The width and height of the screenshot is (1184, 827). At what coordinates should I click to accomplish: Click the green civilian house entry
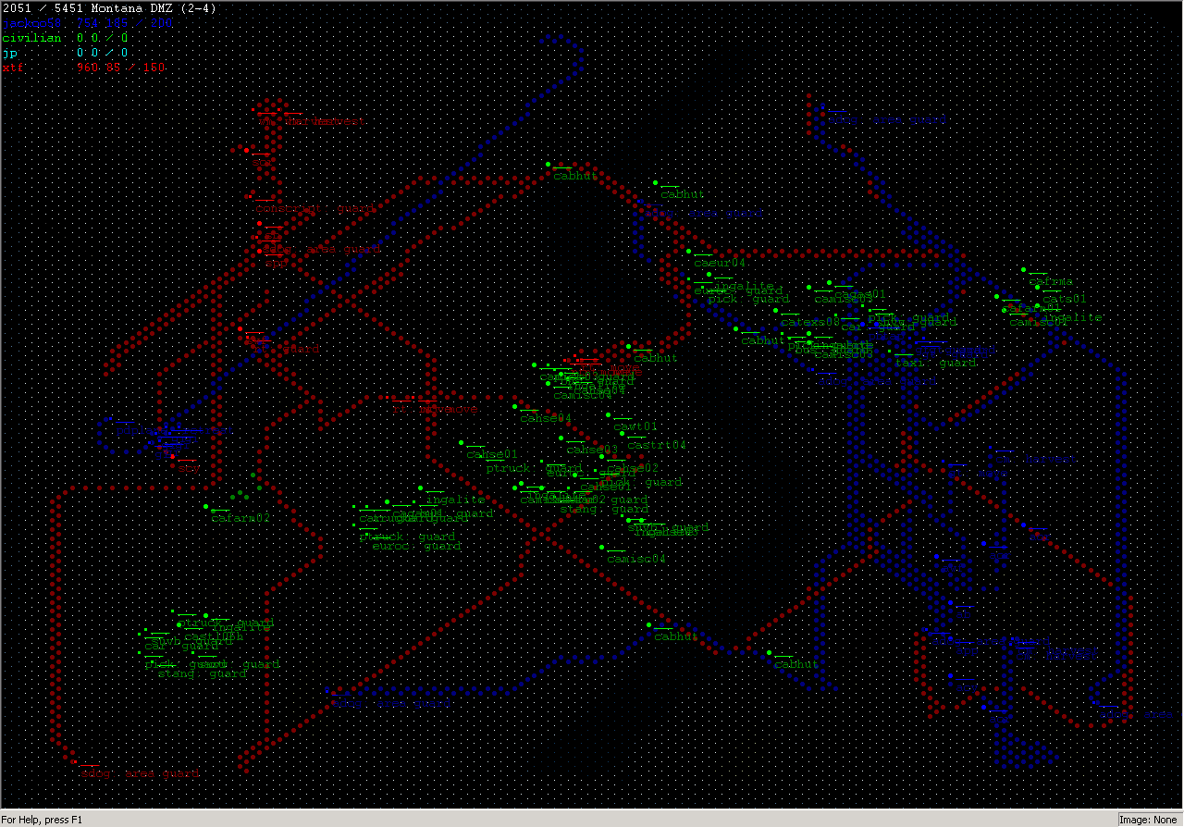click(31, 38)
